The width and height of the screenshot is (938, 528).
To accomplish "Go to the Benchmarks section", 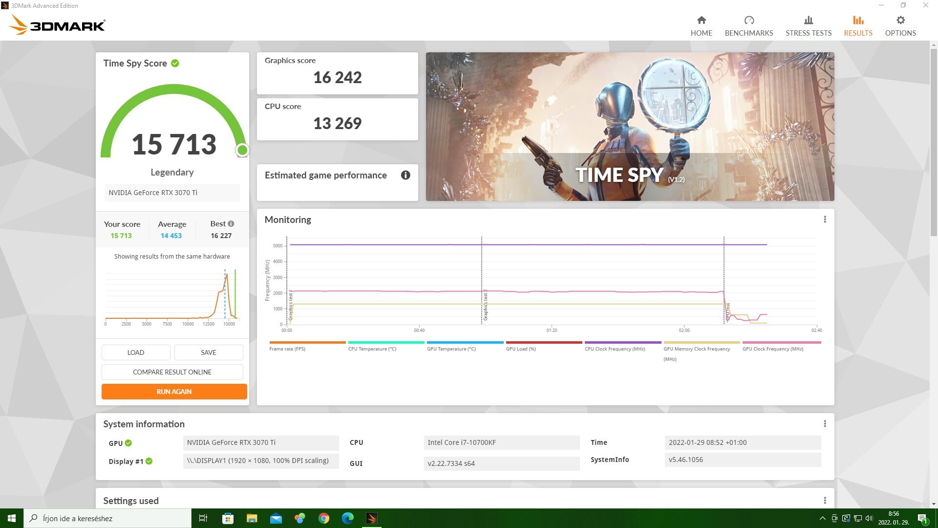I will pyautogui.click(x=748, y=25).
